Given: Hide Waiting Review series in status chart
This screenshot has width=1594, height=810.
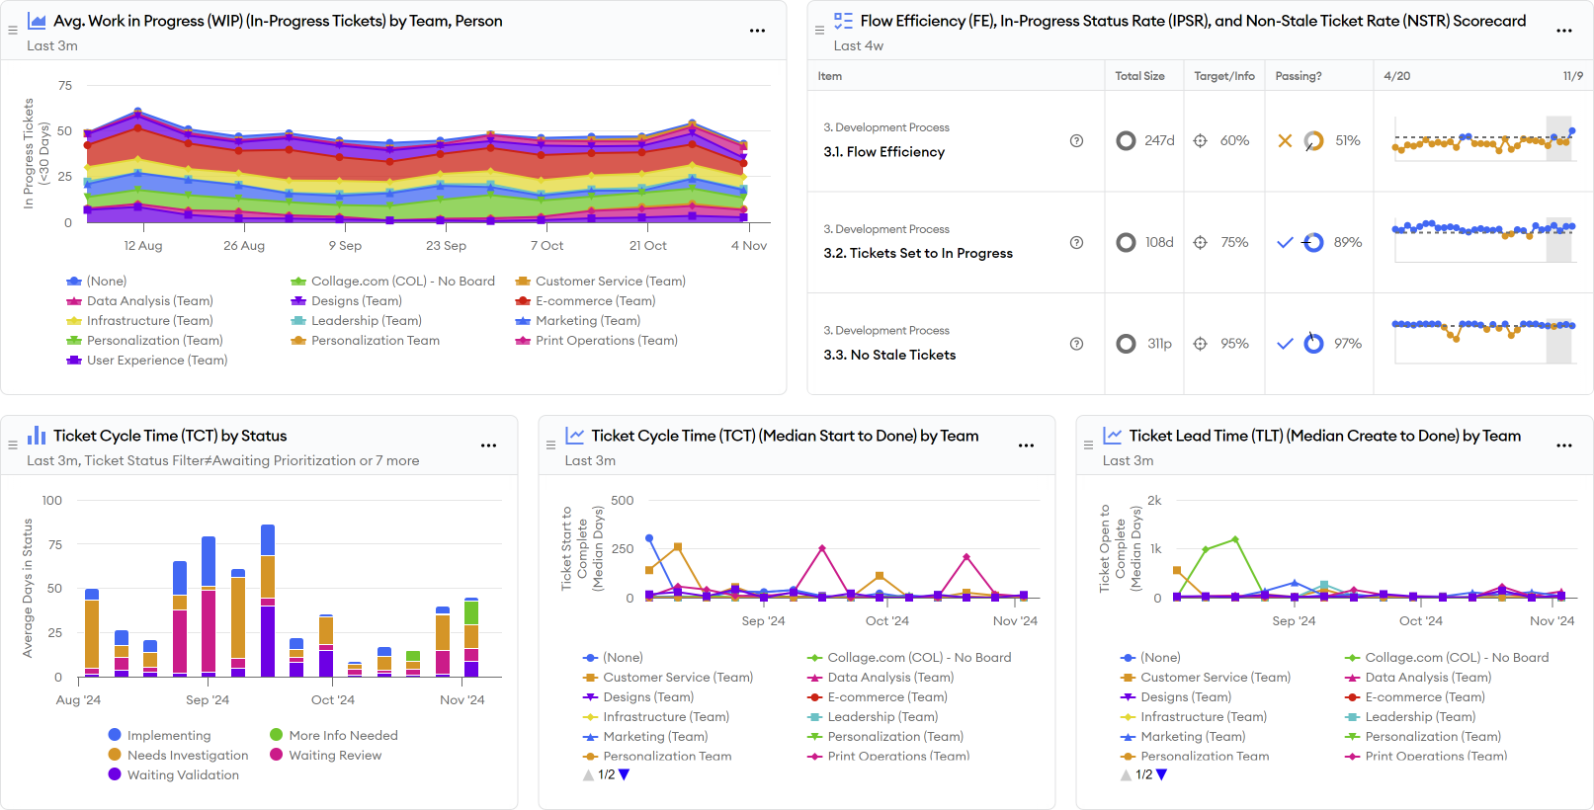Looking at the screenshot, I should click(x=334, y=755).
